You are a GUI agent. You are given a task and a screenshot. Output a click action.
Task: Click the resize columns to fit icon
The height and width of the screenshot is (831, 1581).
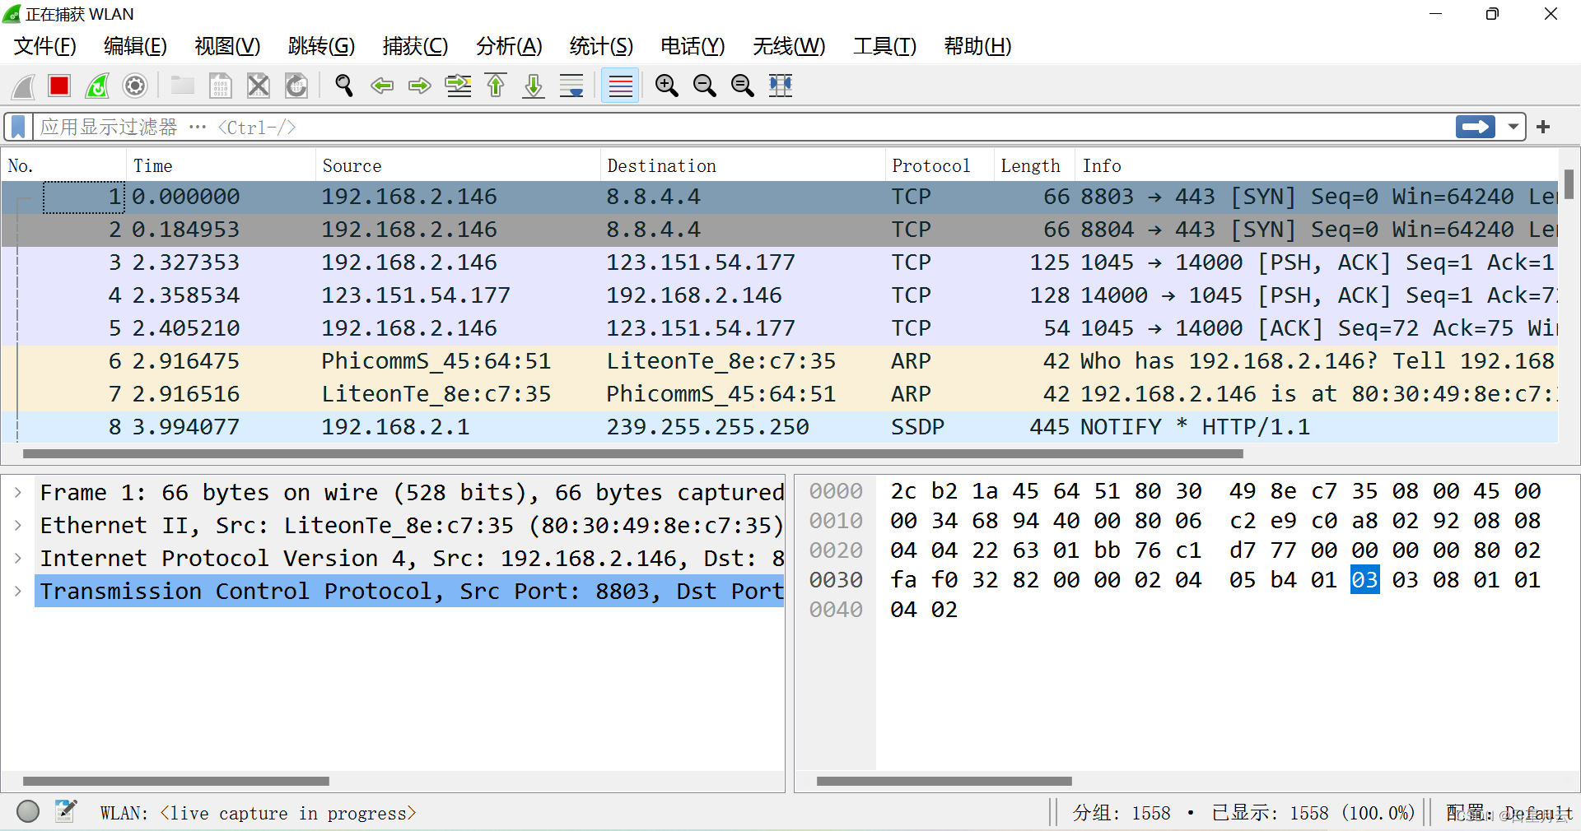point(781,86)
